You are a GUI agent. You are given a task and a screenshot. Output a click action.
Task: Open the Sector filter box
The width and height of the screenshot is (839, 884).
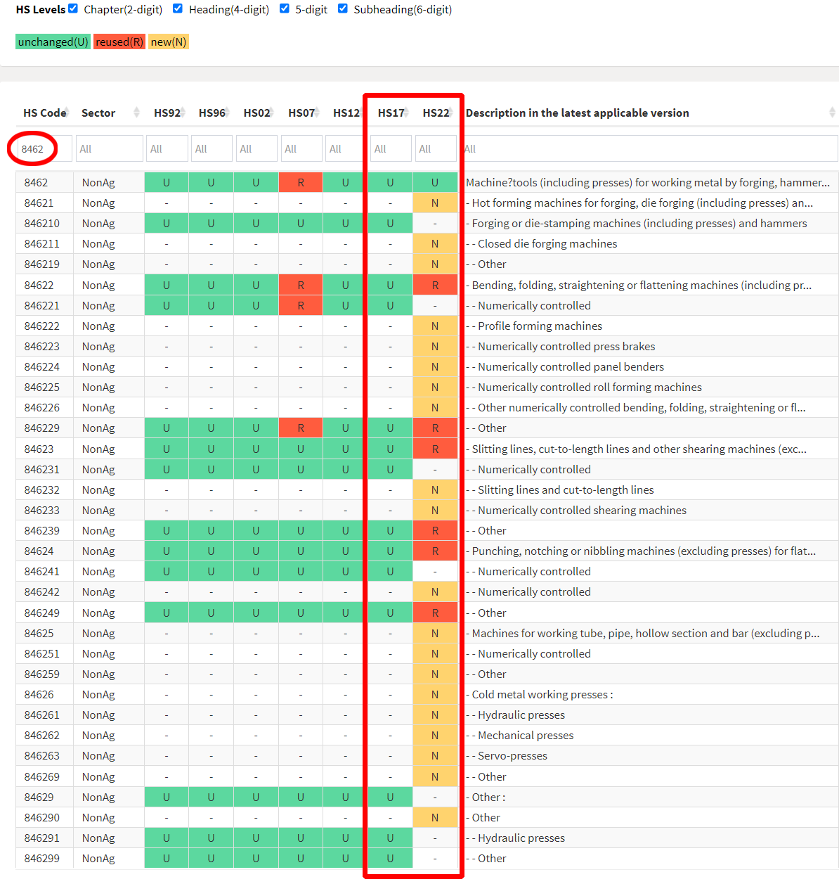point(109,149)
